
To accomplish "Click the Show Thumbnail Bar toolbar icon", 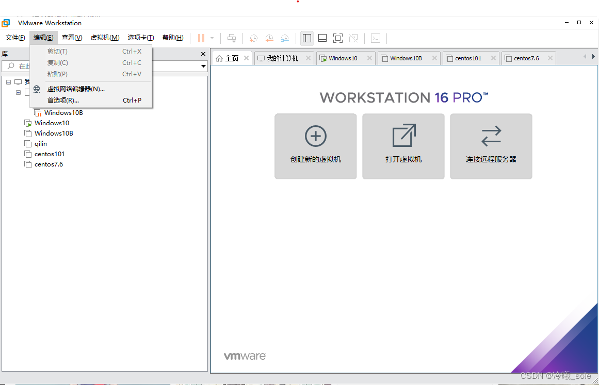I will tap(322, 38).
